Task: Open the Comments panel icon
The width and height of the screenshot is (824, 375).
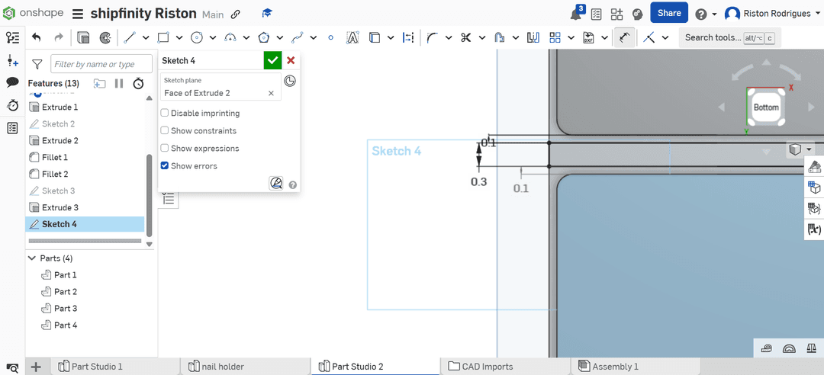Action: tap(13, 82)
